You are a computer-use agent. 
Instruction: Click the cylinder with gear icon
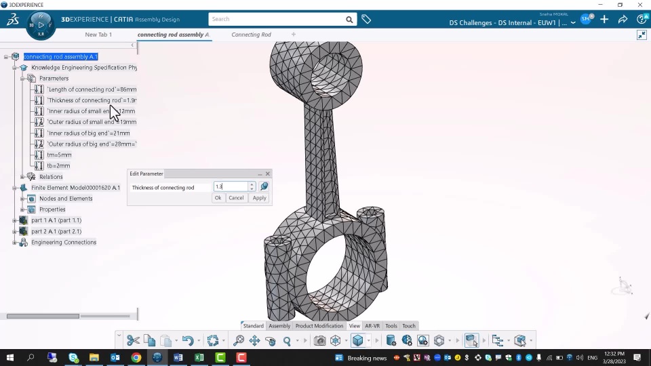click(x=391, y=341)
